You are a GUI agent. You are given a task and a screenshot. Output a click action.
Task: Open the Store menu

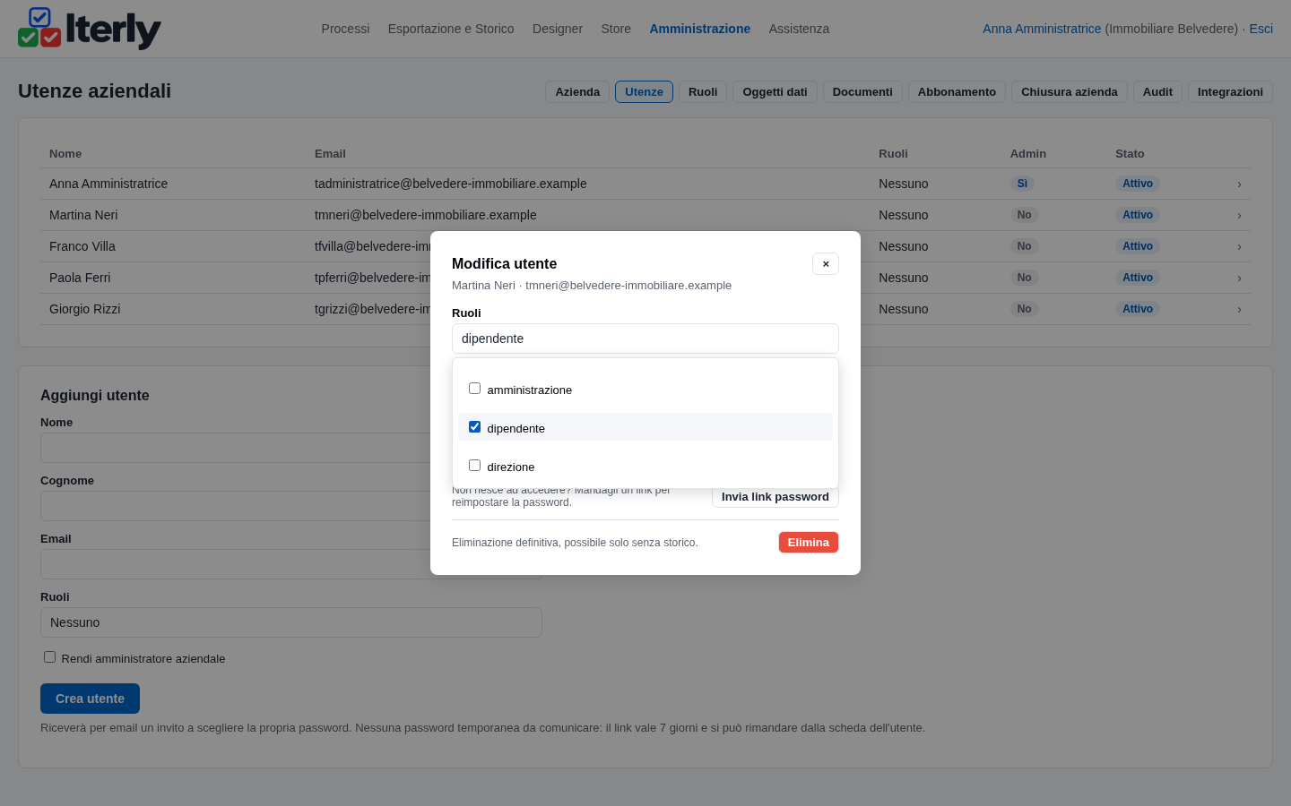point(616,29)
